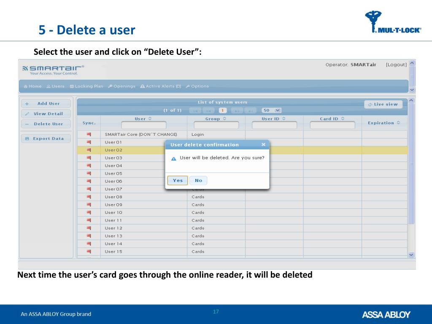Click the sync flag next to User 07
The width and height of the screenshot is (432, 324).
pos(89,189)
